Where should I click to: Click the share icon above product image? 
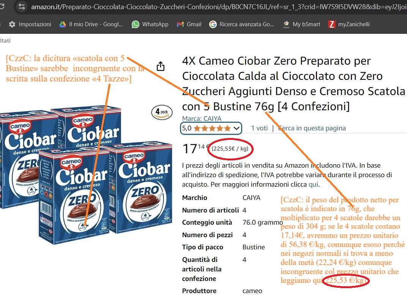(x=161, y=66)
